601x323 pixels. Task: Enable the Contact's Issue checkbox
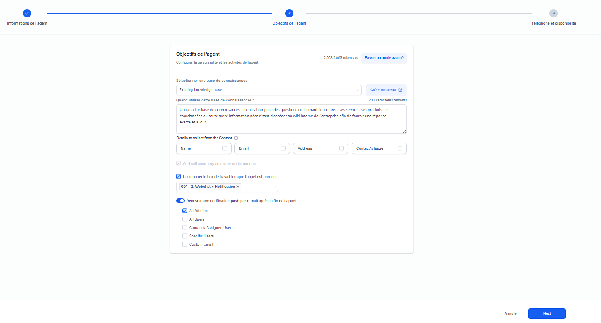coord(400,148)
